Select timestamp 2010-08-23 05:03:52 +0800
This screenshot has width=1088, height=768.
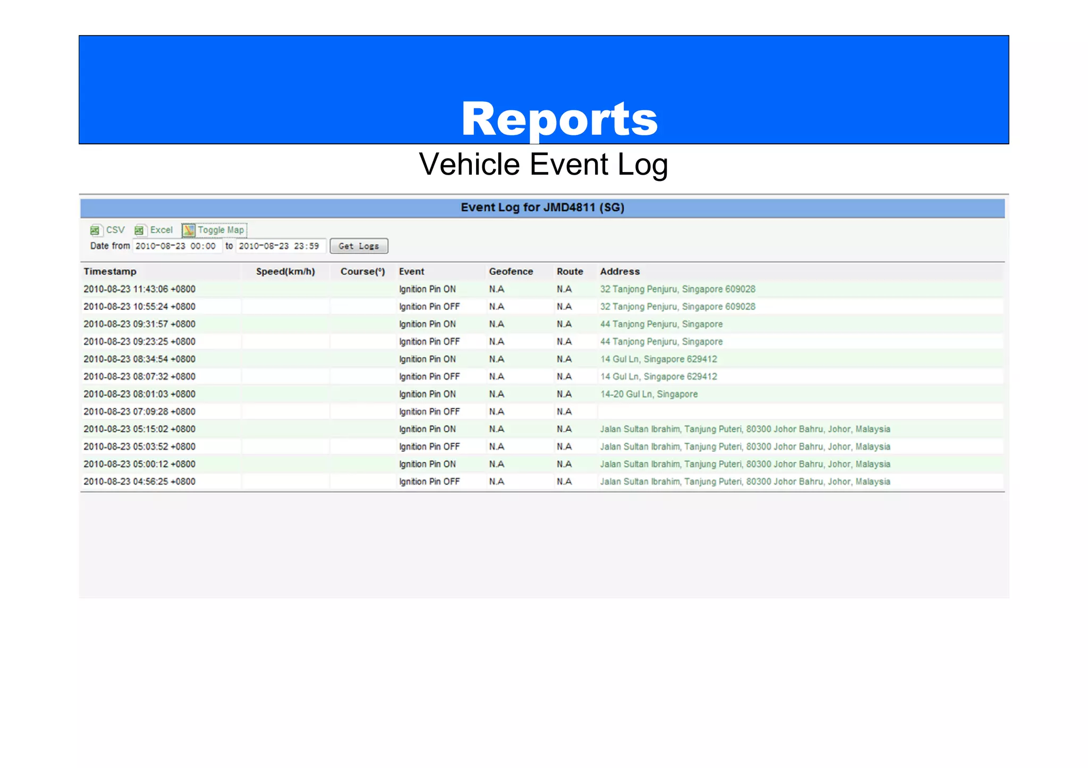(139, 446)
